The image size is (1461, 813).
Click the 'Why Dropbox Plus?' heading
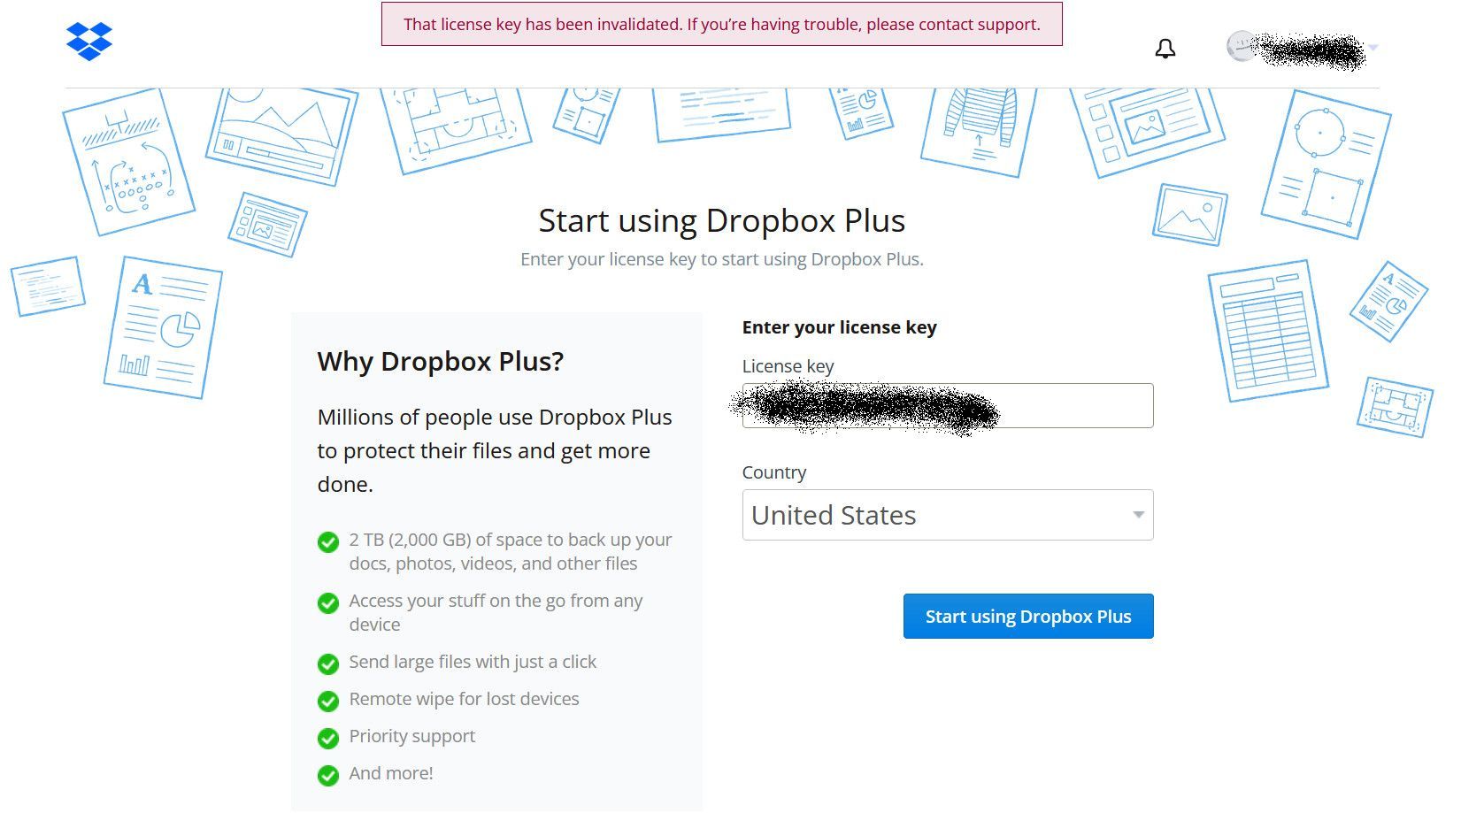pyautogui.click(x=440, y=361)
